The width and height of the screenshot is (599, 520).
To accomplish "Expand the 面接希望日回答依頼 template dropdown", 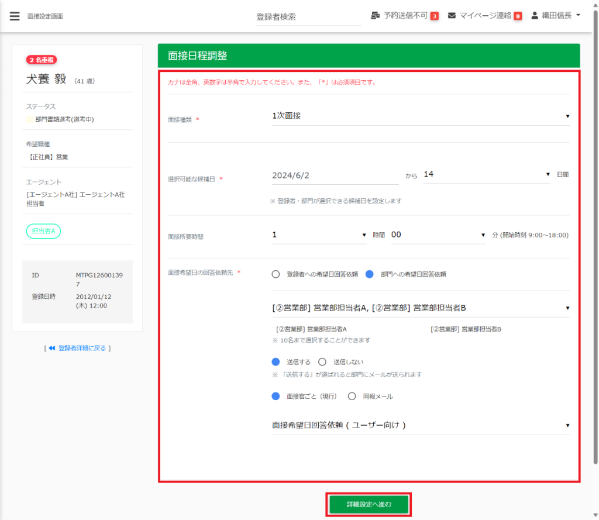I will tap(420, 425).
